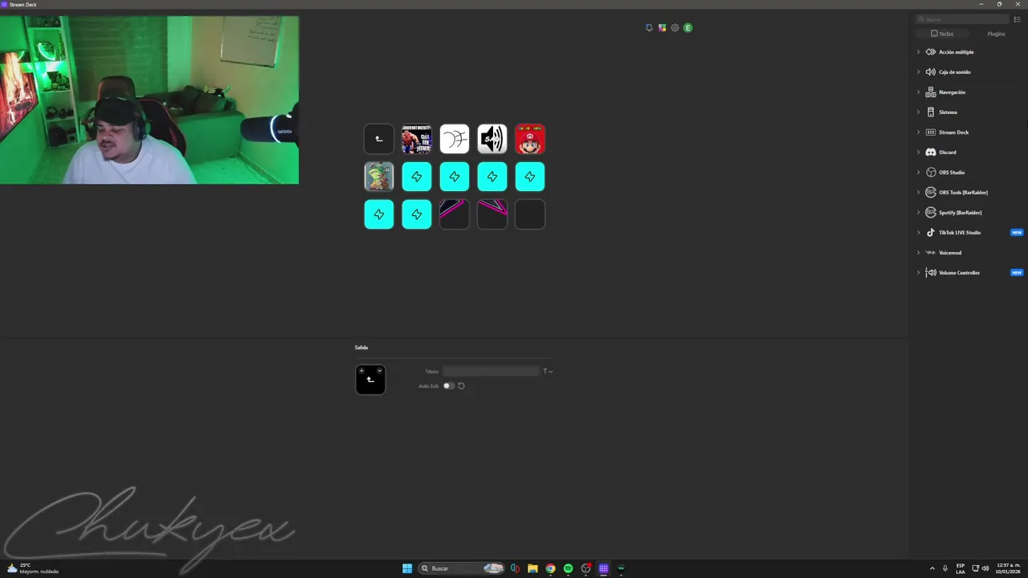
Task: Click the microphone tray icon
Action: 945,568
